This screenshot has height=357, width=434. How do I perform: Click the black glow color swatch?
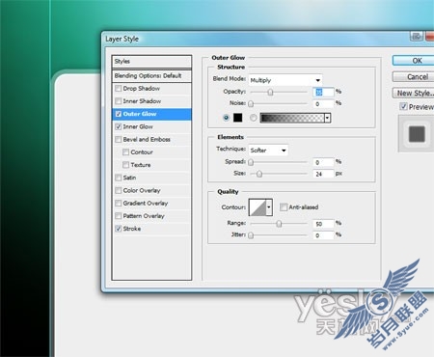(x=237, y=118)
